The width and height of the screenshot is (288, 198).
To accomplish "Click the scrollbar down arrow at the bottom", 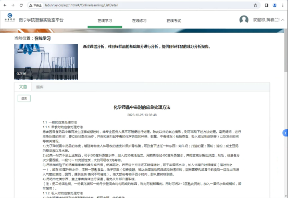I will (x=286, y=196).
